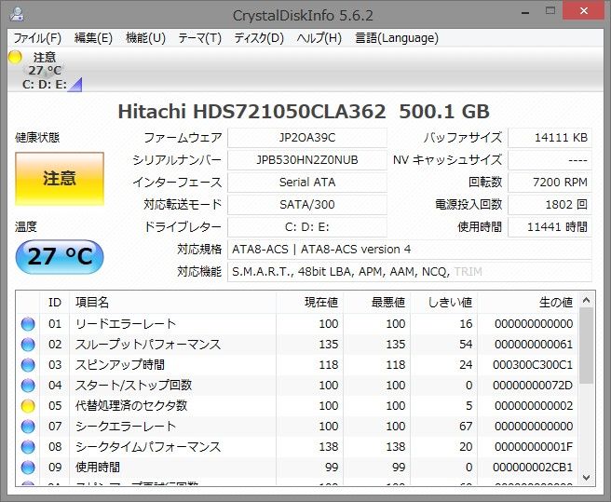
Task: Click raw value 000000002CB1
Action: (533, 468)
